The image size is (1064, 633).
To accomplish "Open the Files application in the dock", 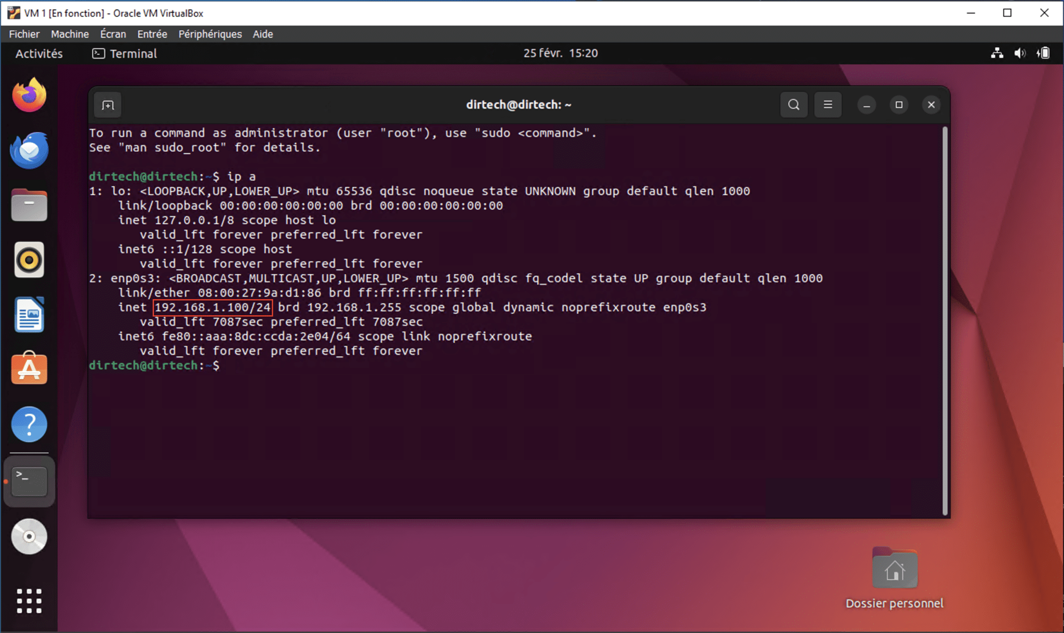I will point(29,205).
